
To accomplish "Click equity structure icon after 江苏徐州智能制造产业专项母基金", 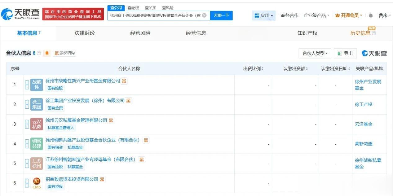I will [141, 159].
